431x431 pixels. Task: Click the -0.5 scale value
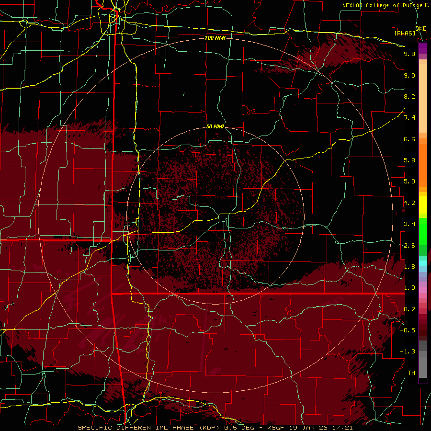tap(408, 330)
